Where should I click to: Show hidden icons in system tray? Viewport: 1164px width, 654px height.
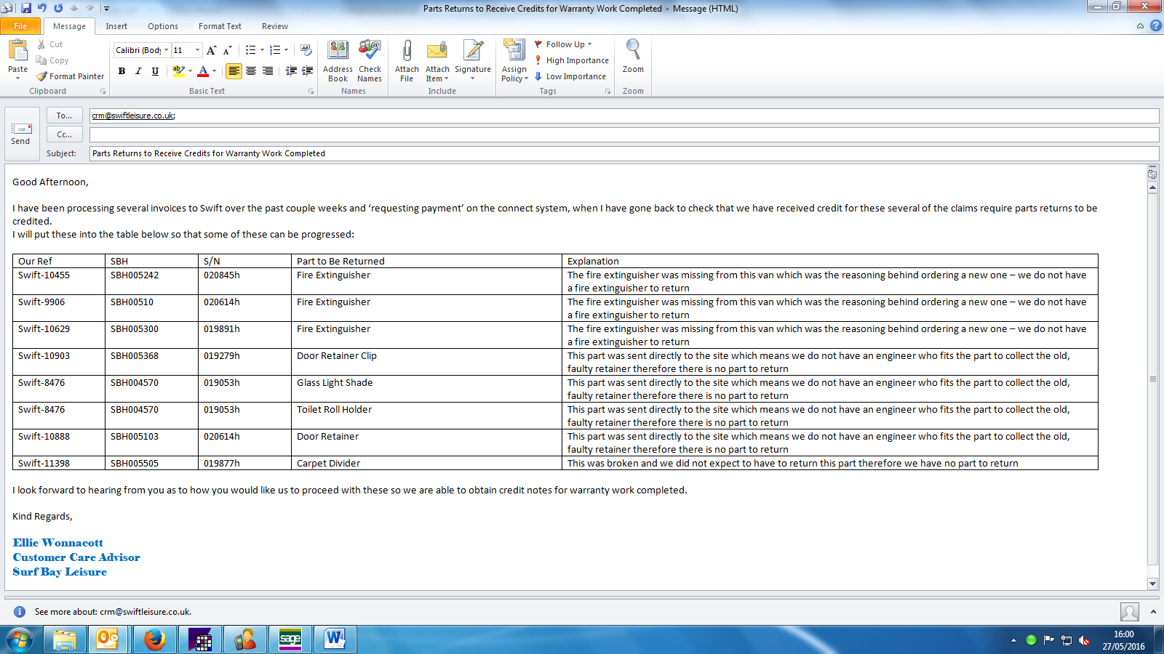(x=1013, y=640)
